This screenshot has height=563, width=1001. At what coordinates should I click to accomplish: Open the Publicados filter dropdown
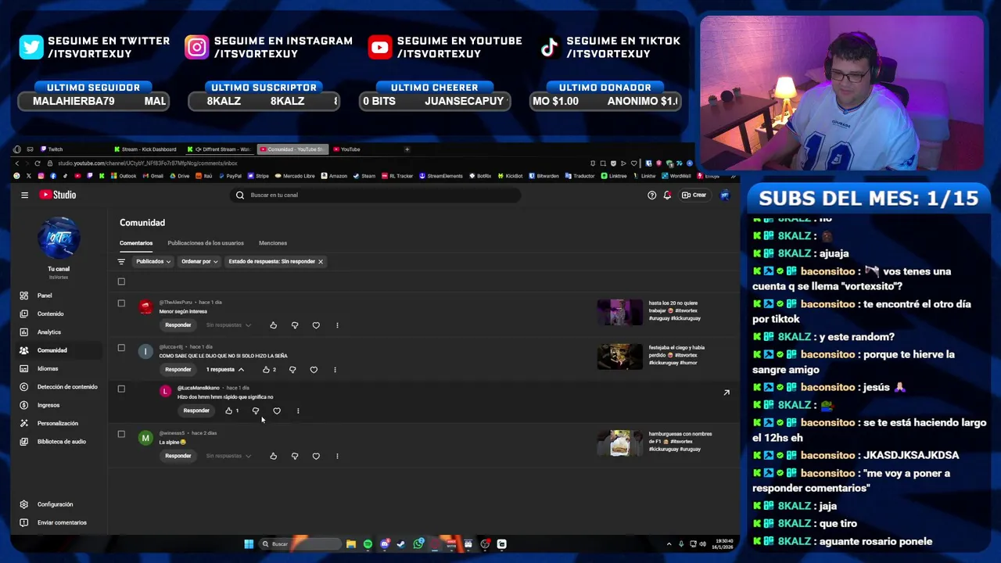pos(152,262)
